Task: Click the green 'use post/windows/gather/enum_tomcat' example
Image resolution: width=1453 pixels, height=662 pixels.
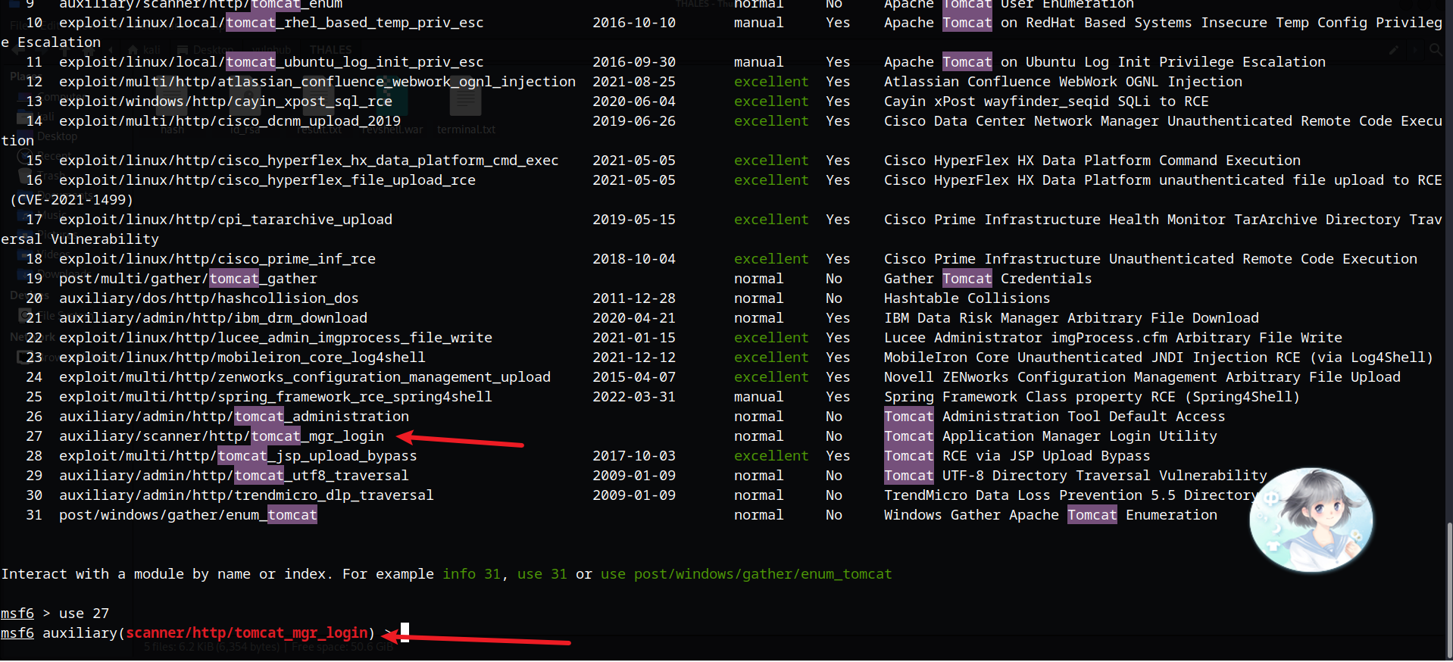Action: (x=745, y=574)
